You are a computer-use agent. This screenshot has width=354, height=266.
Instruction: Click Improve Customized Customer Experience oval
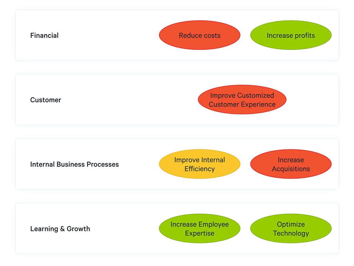242,99
